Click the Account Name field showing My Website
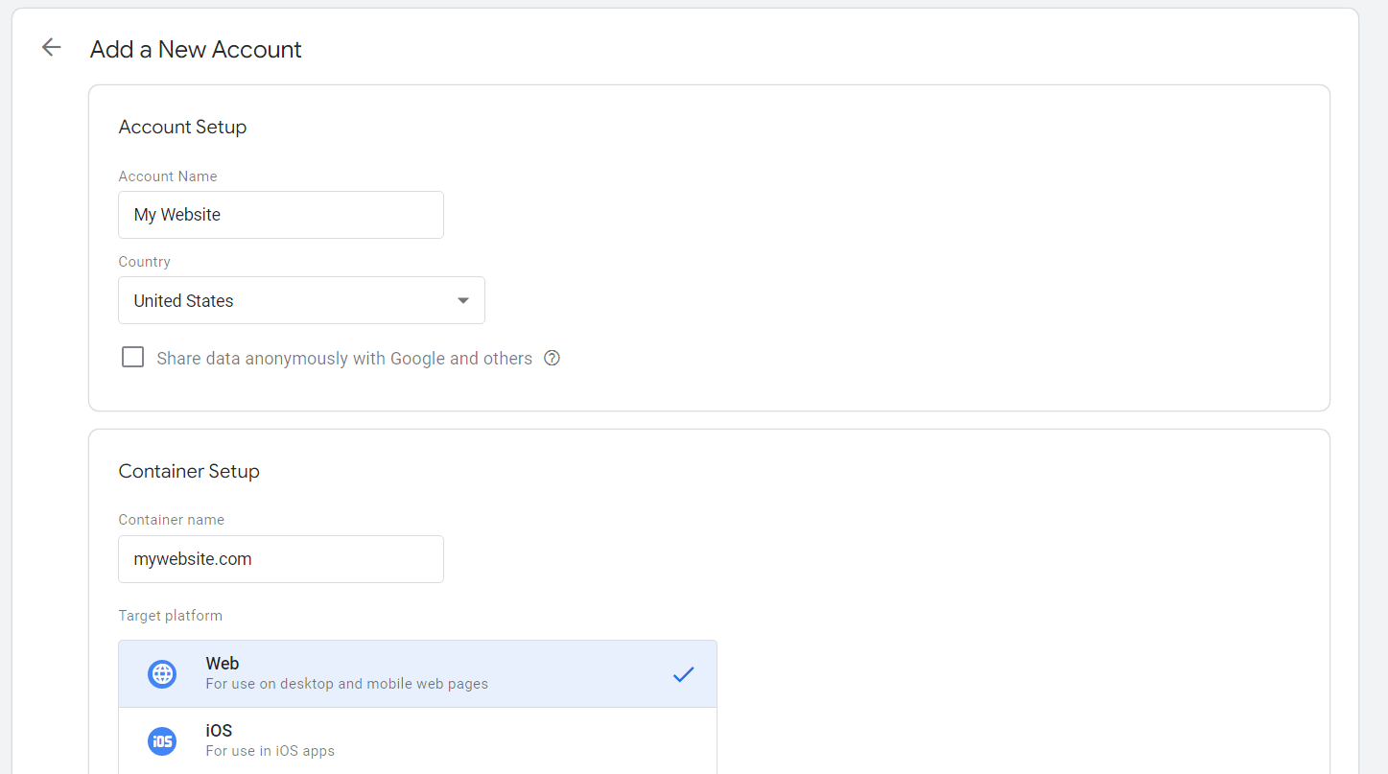Image resolution: width=1388 pixels, height=774 pixels. tap(280, 214)
